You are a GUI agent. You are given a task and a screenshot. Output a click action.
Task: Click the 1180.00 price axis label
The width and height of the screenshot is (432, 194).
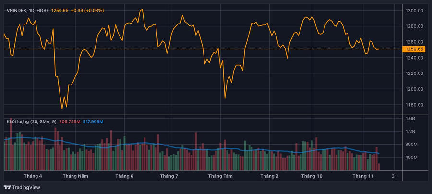tap(414, 105)
